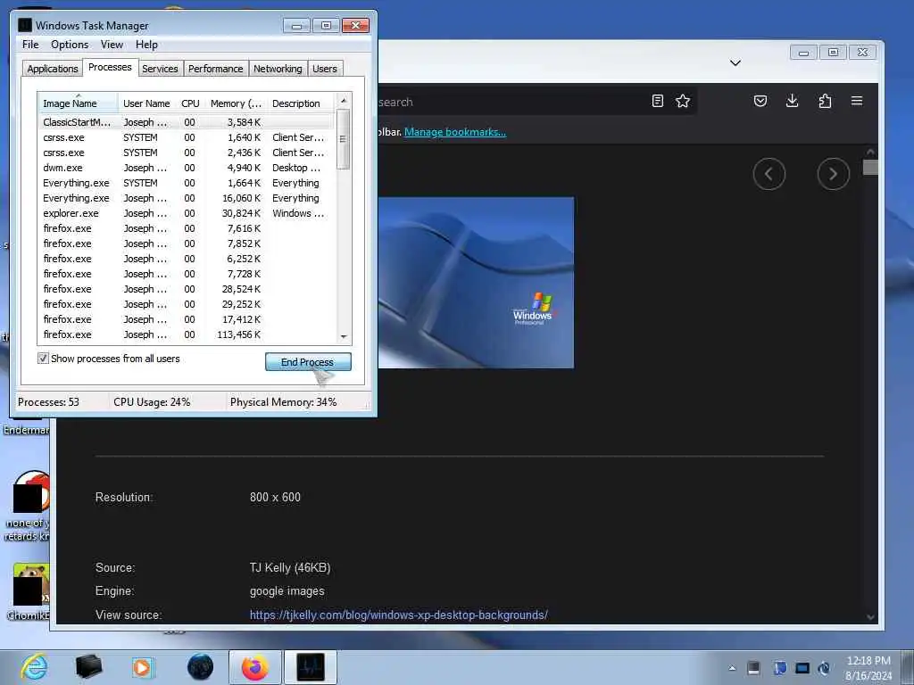Open black folder app in taskbar

tap(88, 667)
